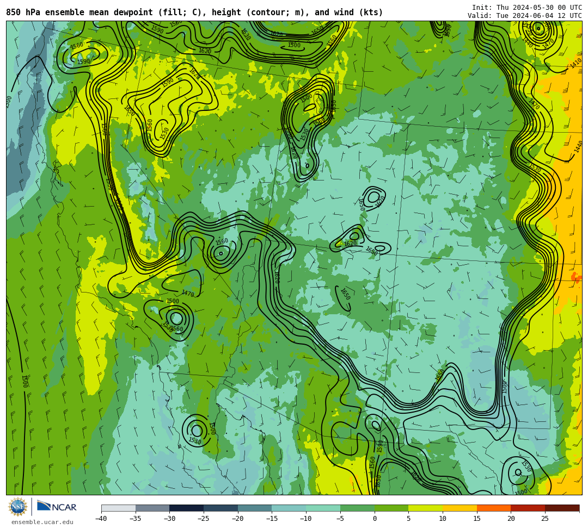588x529 pixels.
Task: Click the gray-blue swatch between -35 and -30
Action: click(152, 508)
